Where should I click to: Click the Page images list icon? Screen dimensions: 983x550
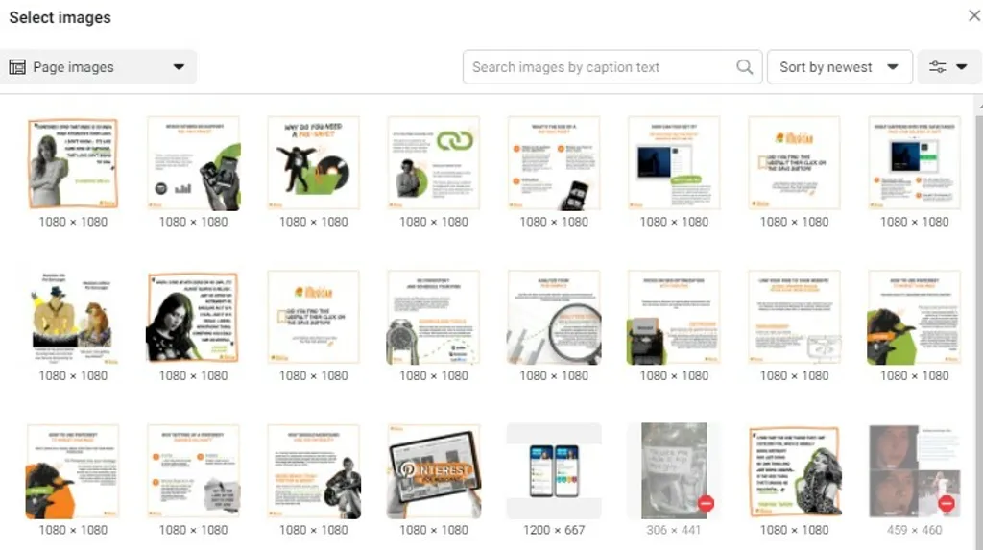point(17,66)
